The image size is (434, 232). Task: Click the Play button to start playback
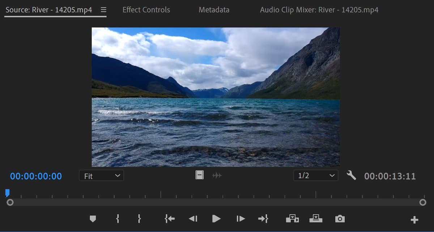click(x=216, y=219)
